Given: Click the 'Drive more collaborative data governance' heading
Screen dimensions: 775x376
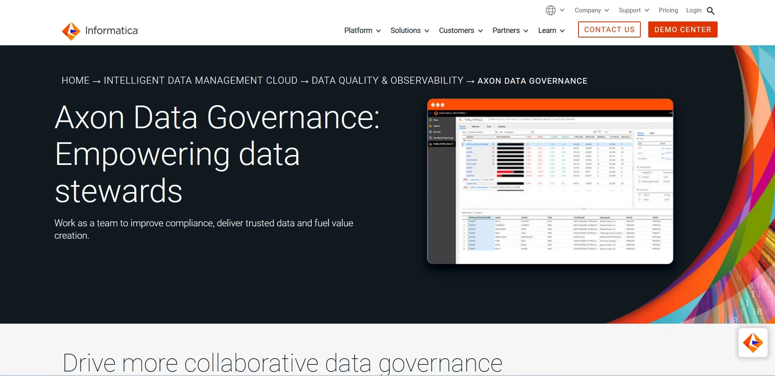Looking at the screenshot, I should [x=282, y=363].
